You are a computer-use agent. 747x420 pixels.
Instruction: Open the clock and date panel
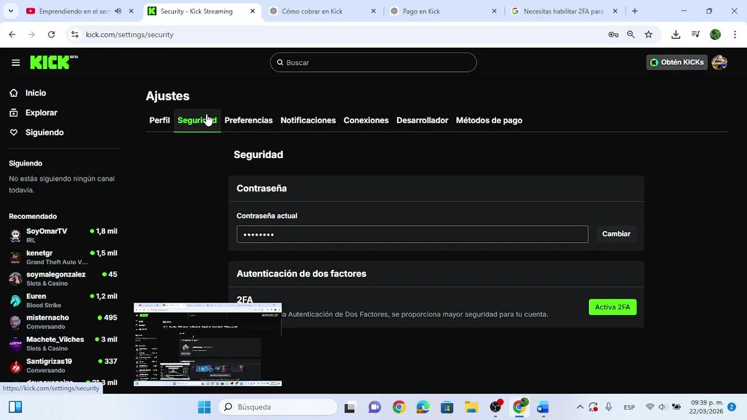(707, 407)
